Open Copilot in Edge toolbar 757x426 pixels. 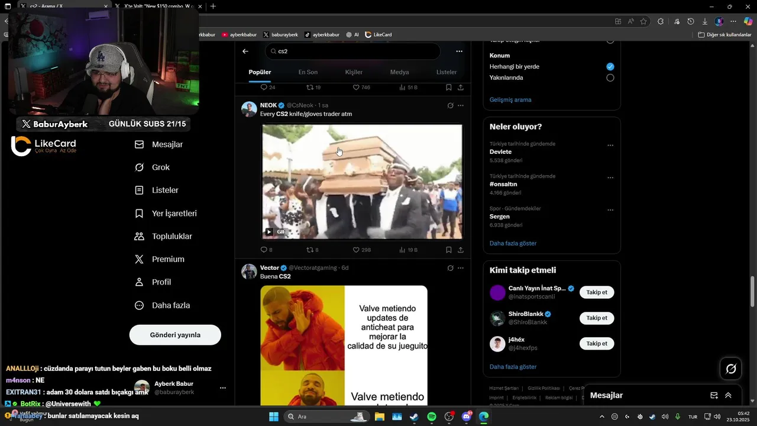tap(748, 21)
